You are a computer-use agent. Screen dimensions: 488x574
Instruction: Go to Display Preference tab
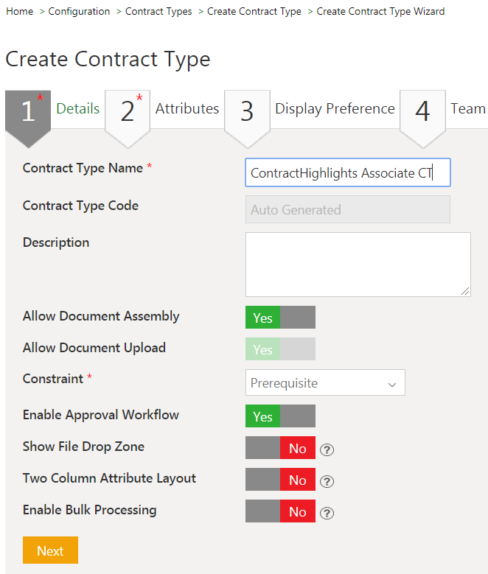335,108
